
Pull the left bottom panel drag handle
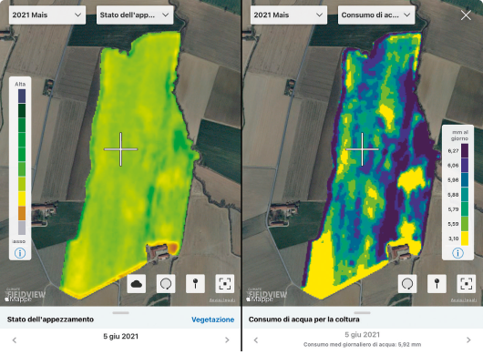click(120, 313)
